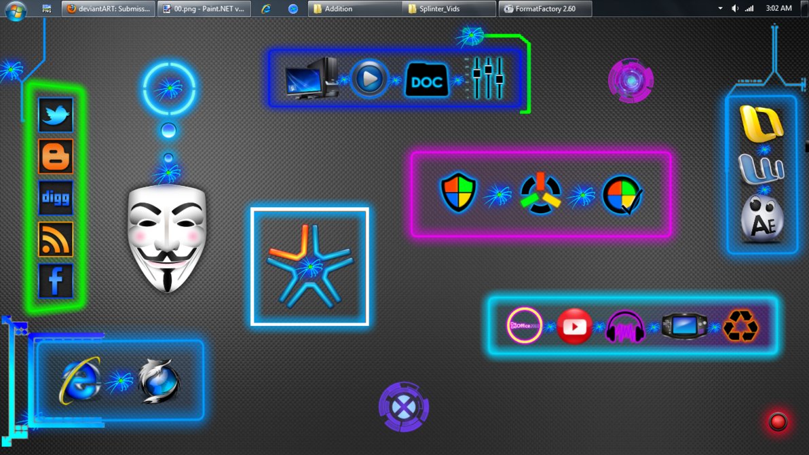Show hidden tray icons arrow
This screenshot has height=455, width=809.
tap(720, 8)
